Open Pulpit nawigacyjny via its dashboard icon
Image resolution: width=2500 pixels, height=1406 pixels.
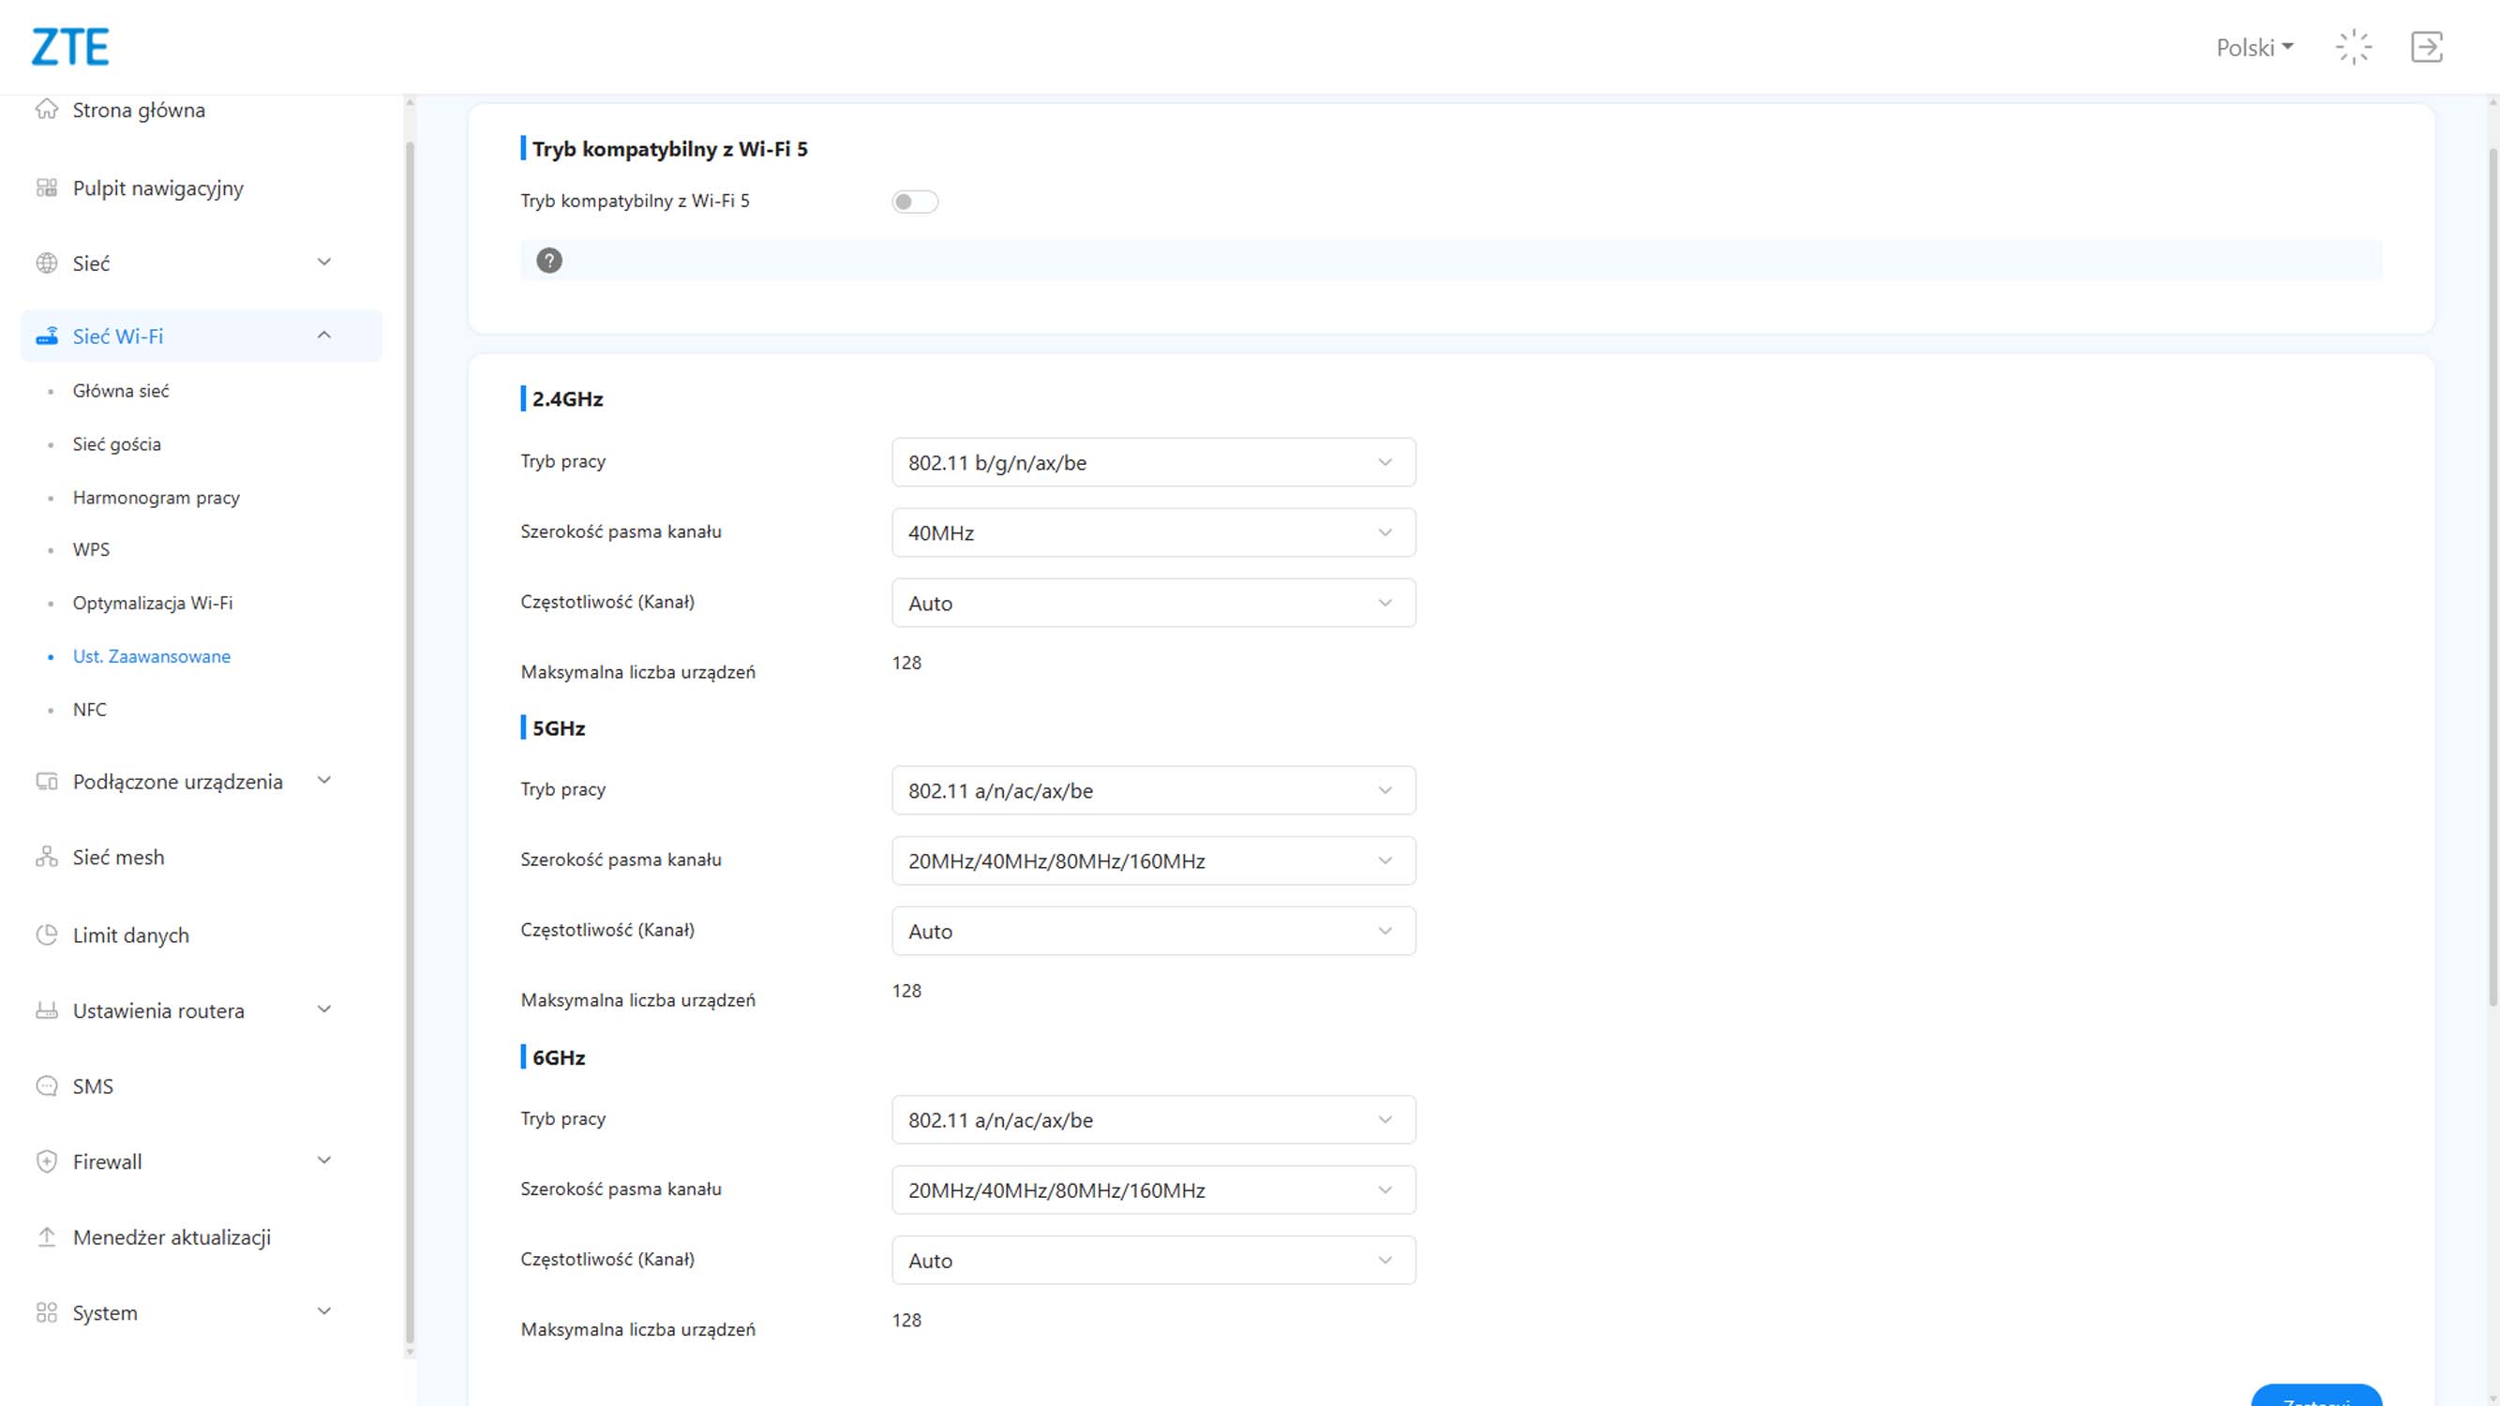click(x=47, y=187)
